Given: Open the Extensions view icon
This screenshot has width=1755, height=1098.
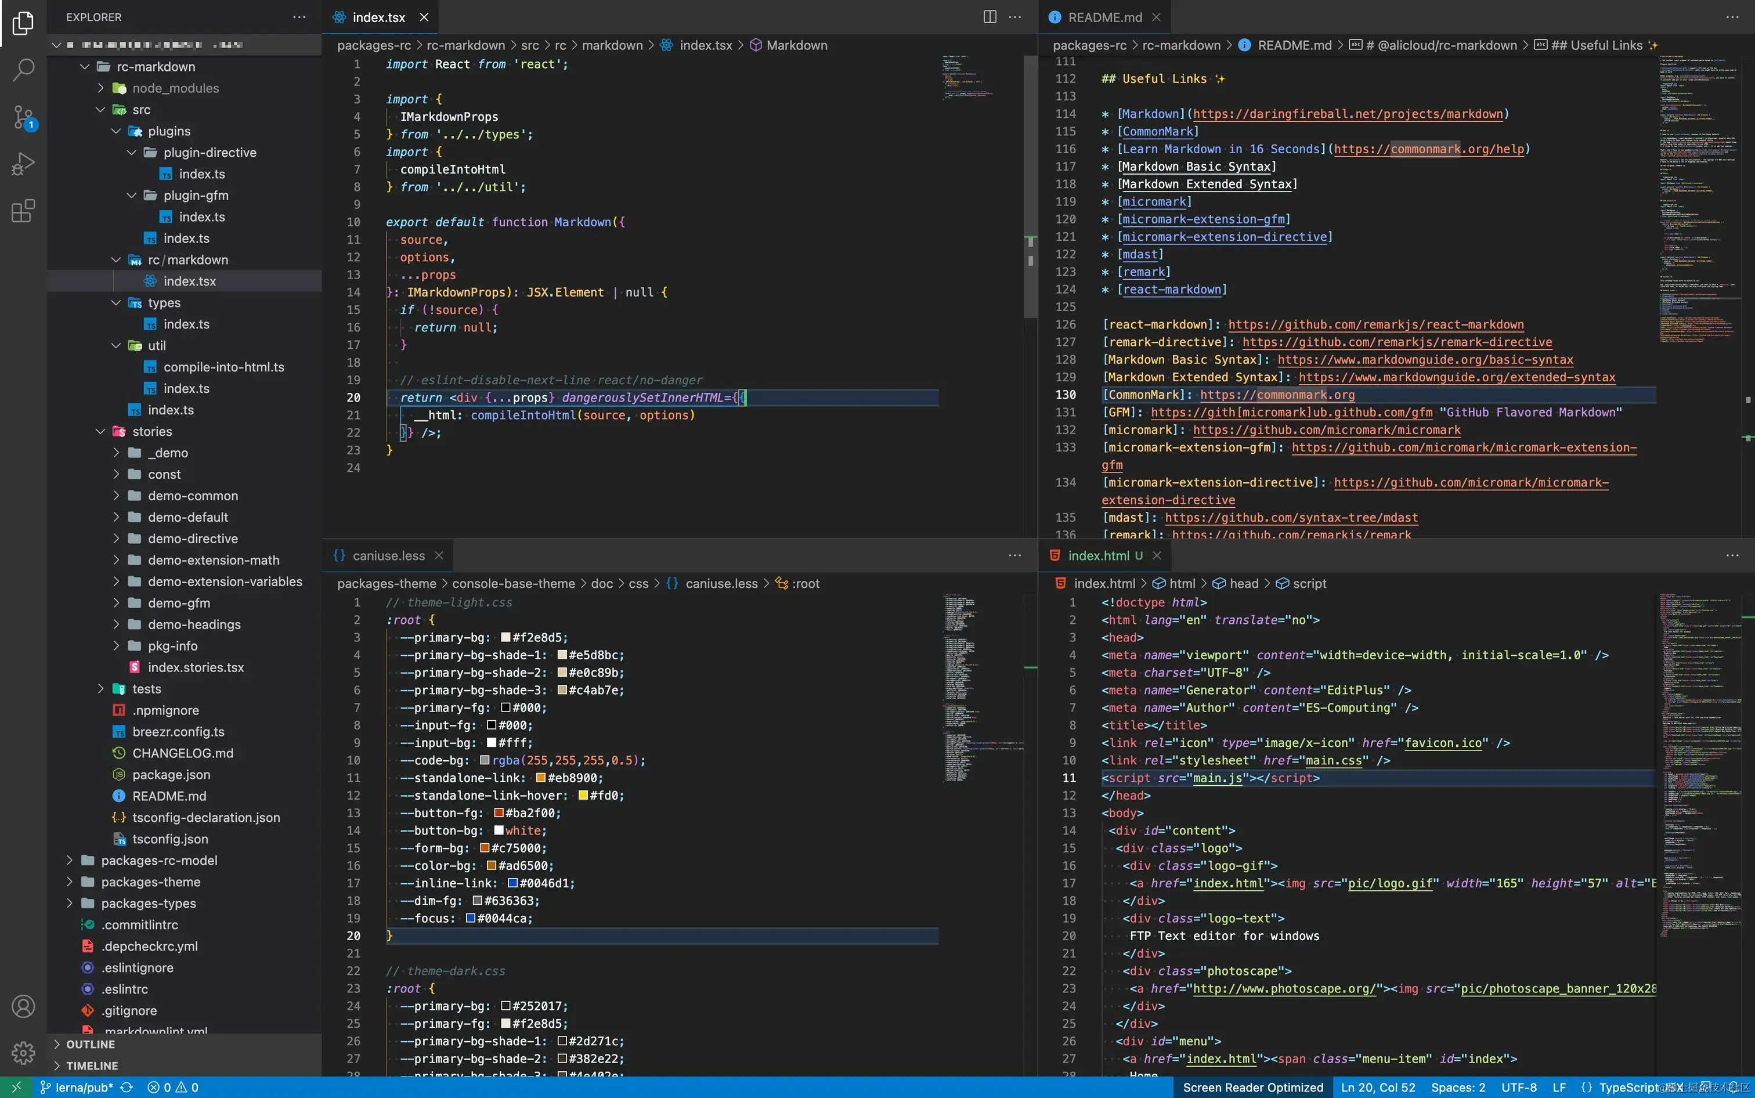Looking at the screenshot, I should pos(23,211).
